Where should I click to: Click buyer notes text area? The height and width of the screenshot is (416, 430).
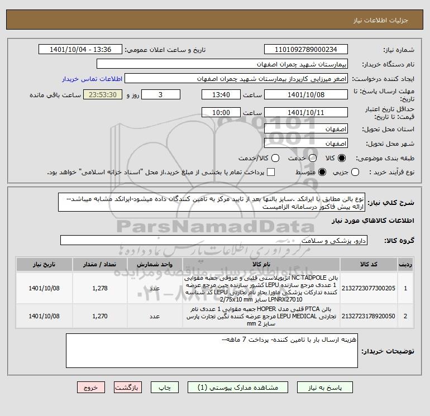[x=212, y=351]
